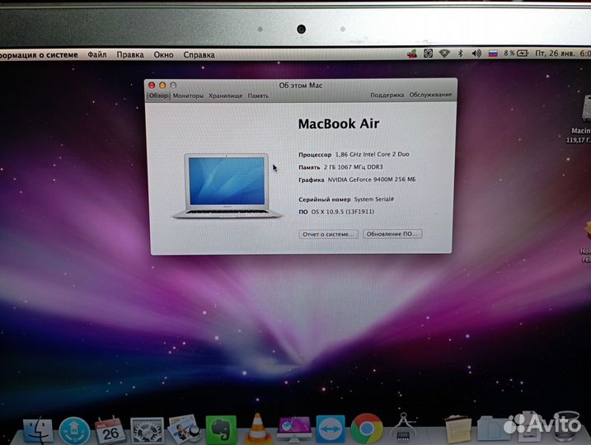The height and width of the screenshot is (445, 591).
Task: Switch to the Память tab
Action: pos(258,96)
